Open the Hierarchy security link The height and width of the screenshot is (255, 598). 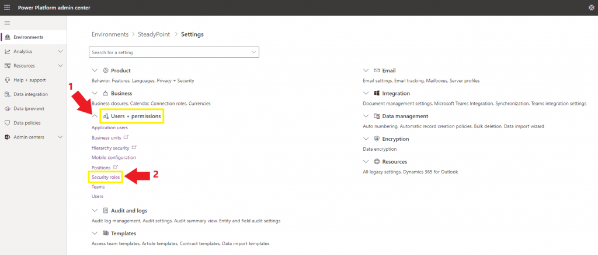tap(110, 148)
